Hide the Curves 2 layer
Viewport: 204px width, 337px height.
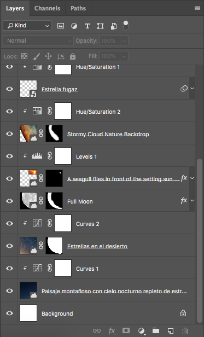pos(9,223)
